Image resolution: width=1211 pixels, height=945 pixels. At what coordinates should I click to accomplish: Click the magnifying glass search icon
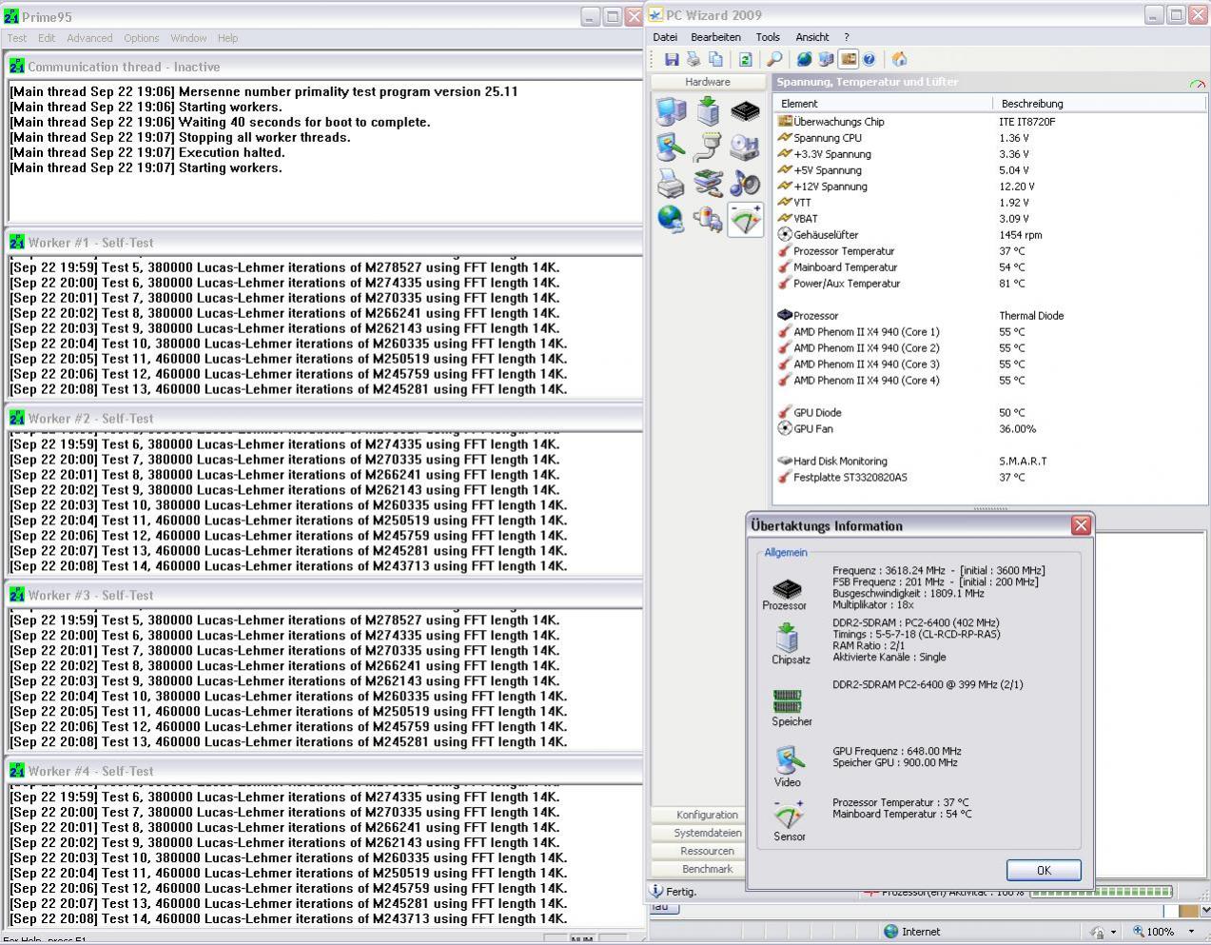pos(774,59)
